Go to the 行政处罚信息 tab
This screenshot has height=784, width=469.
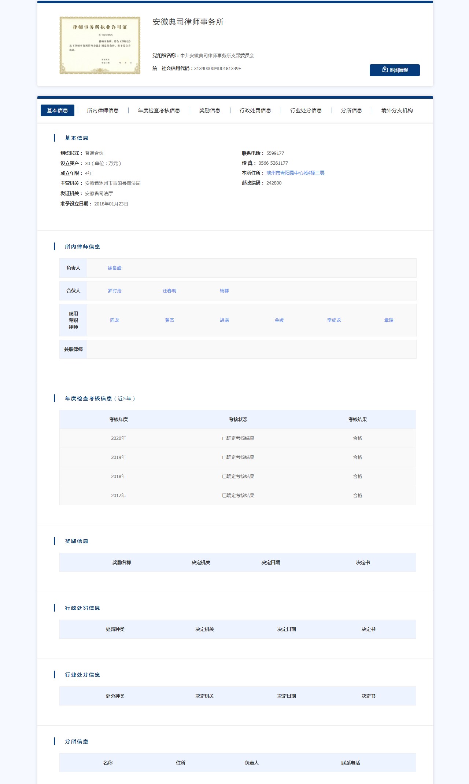255,110
